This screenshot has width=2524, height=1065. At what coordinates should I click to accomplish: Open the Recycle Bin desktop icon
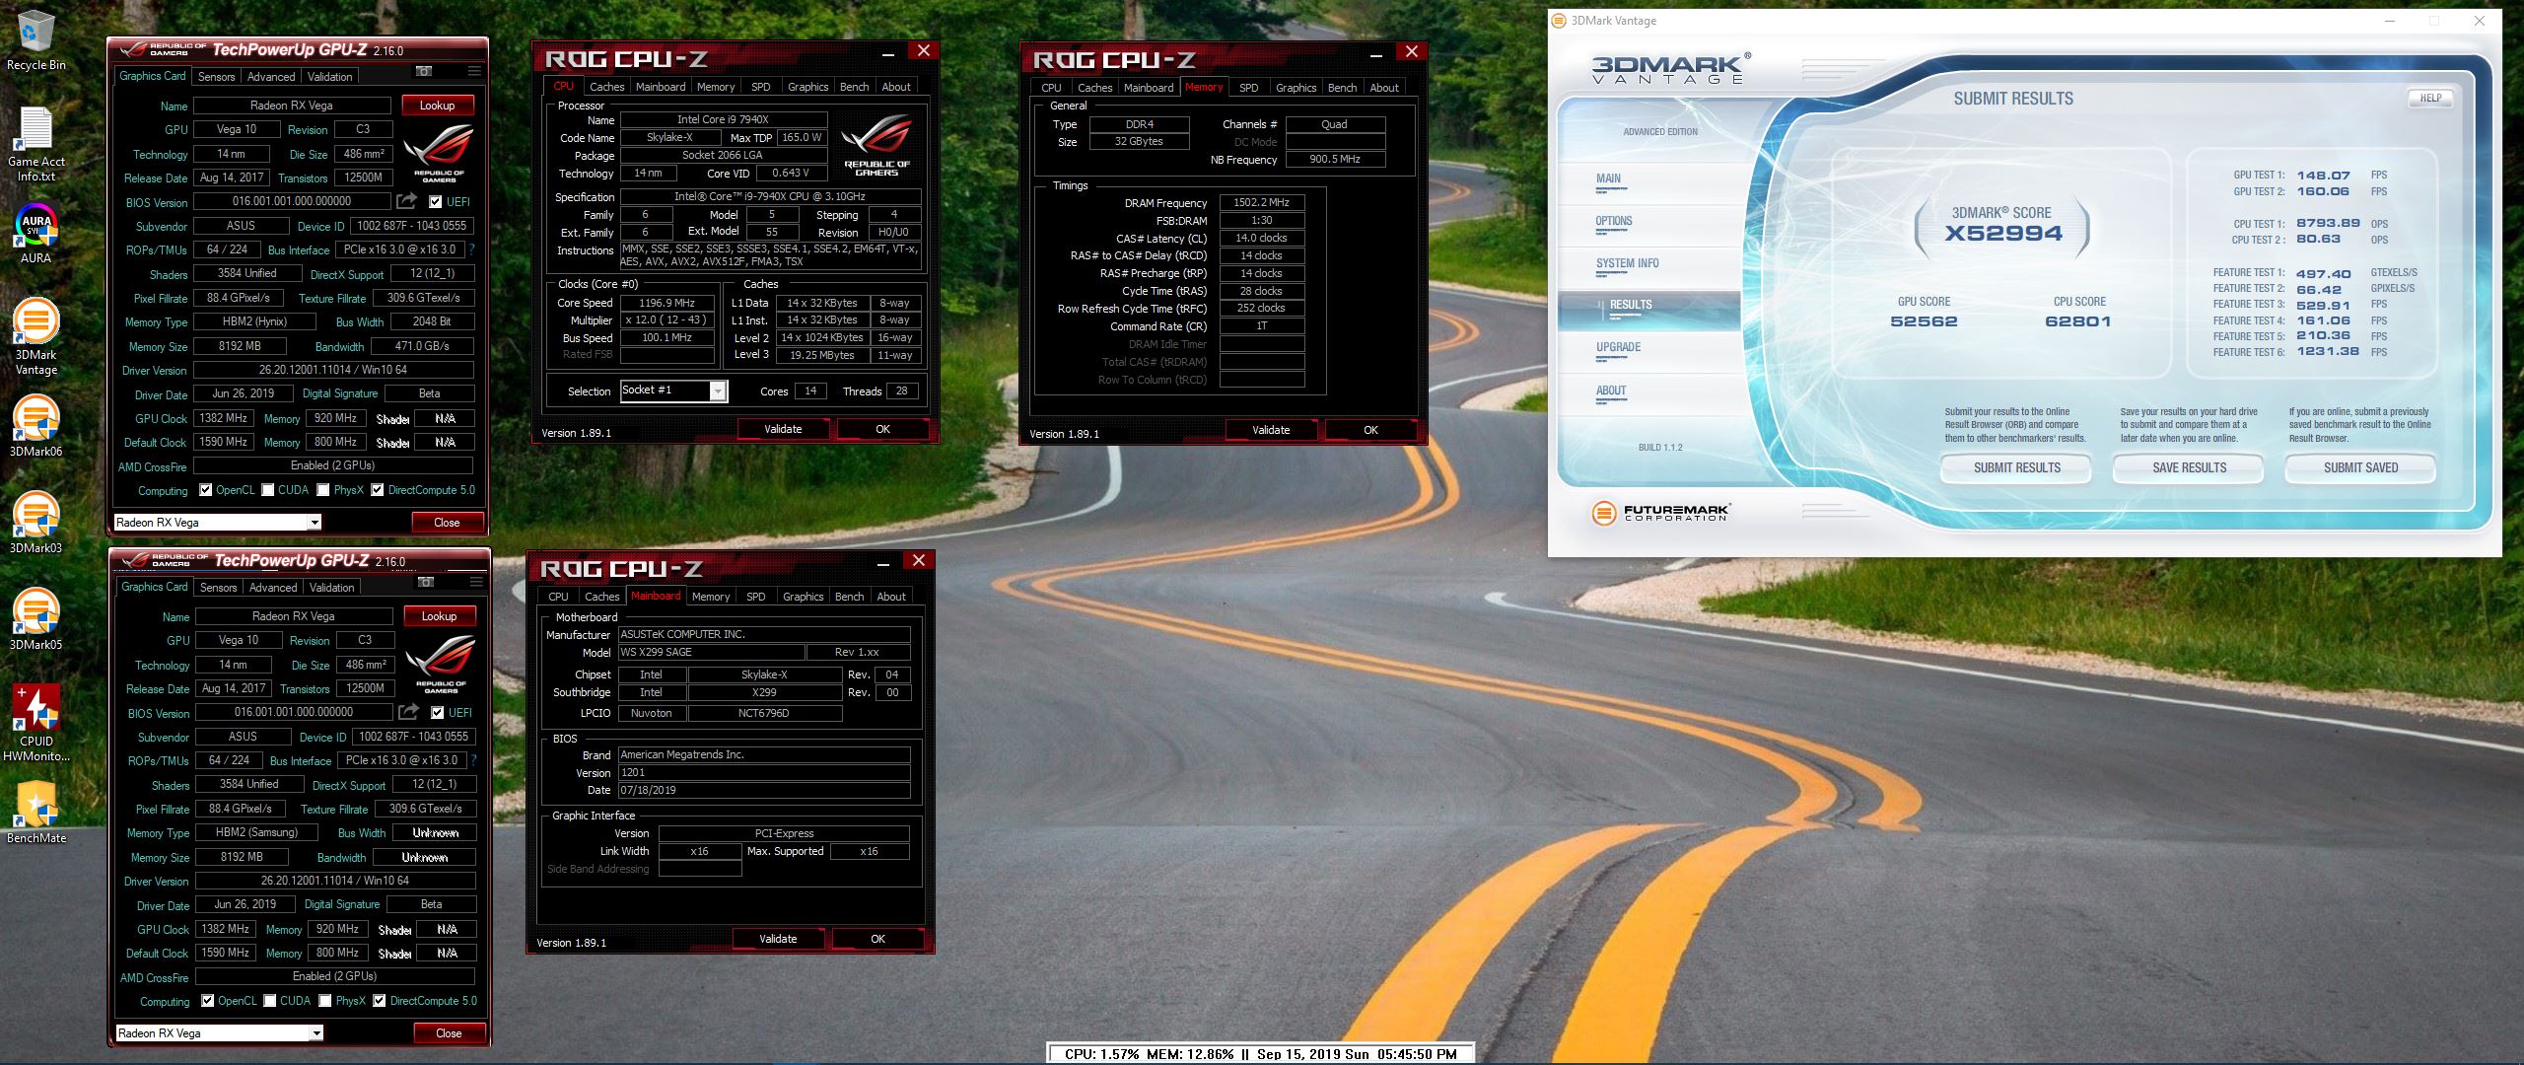(35, 40)
